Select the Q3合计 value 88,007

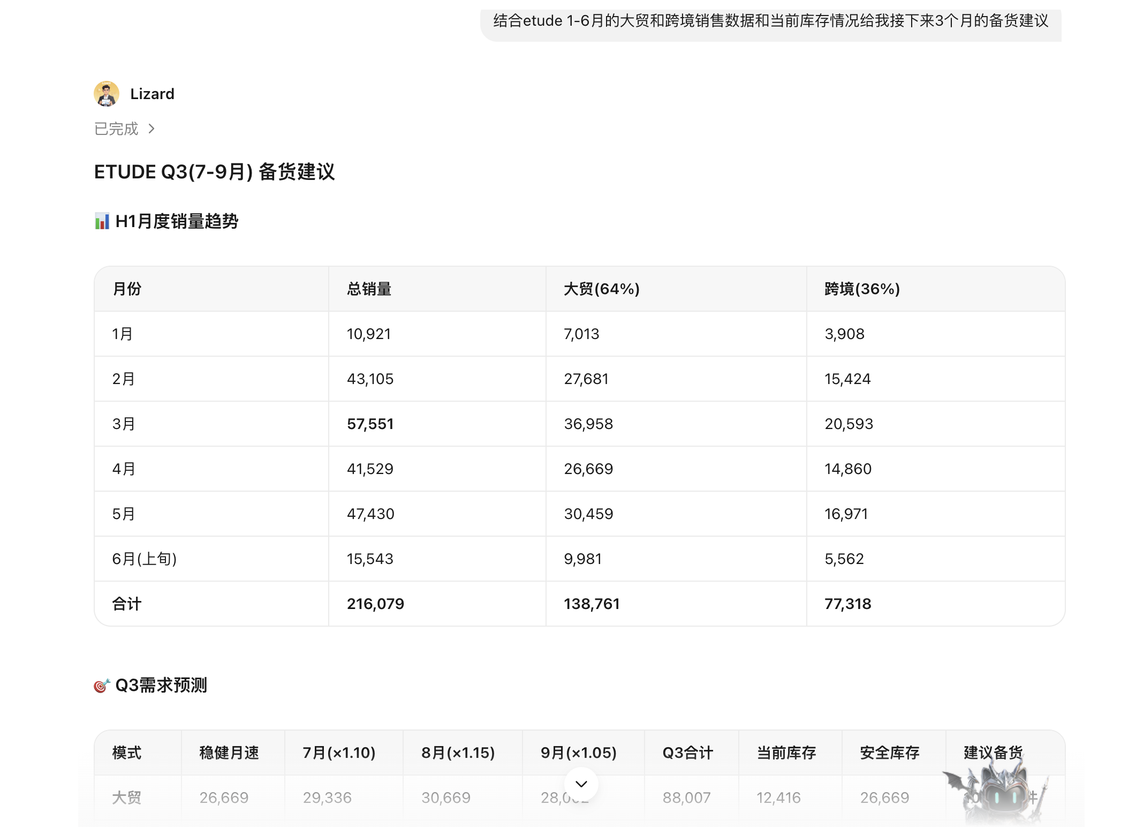(686, 798)
